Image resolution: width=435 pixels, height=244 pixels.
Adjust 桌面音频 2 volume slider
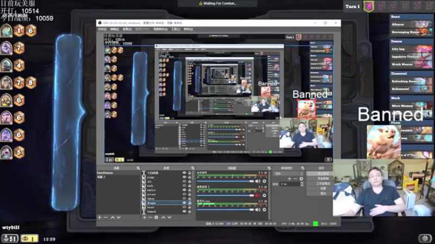pos(225,196)
